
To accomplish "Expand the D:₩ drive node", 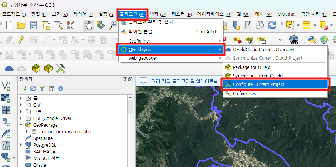I will tap(21, 111).
